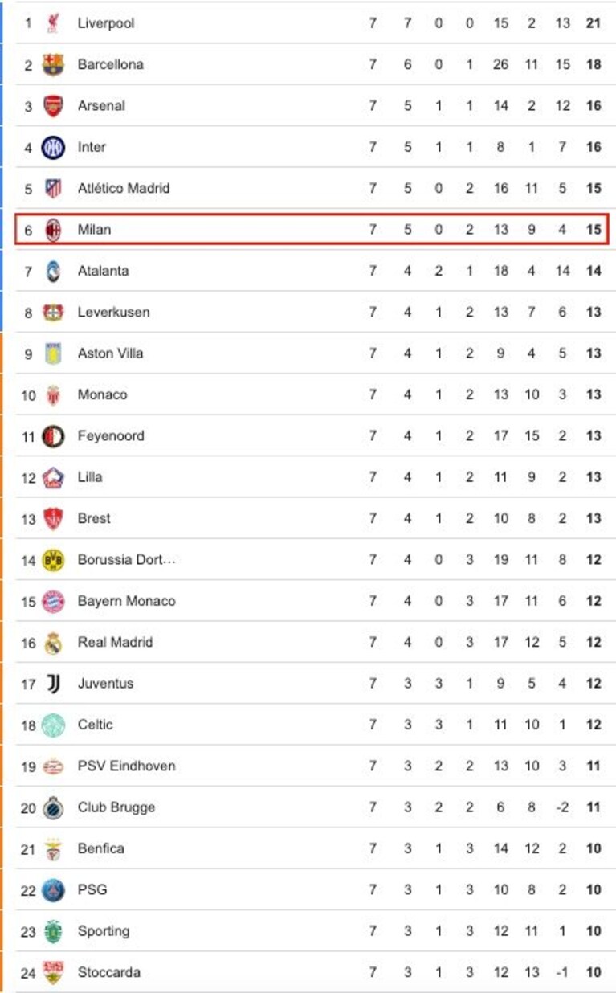Screen dimensions: 616x993
Task: Click the Inter club logo
Action: 53,147
